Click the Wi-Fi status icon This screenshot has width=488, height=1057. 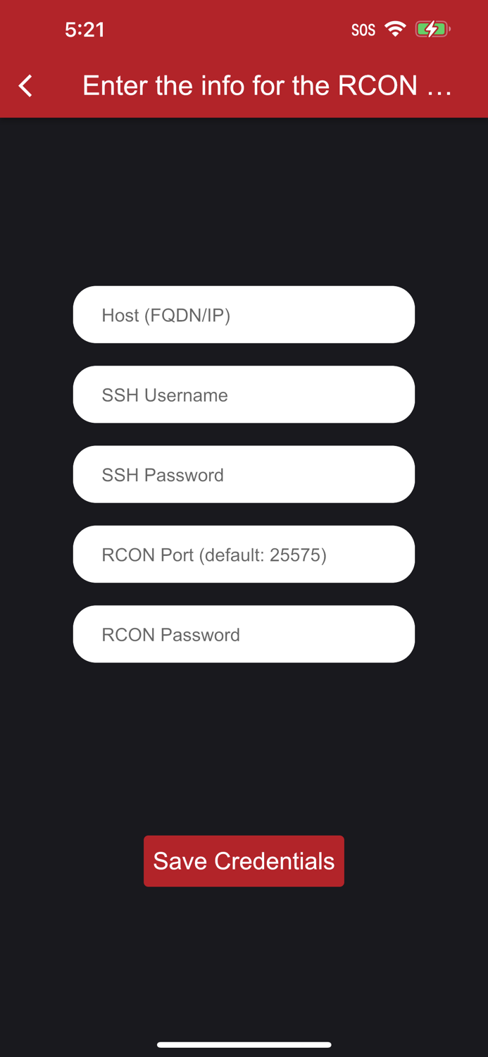(396, 29)
